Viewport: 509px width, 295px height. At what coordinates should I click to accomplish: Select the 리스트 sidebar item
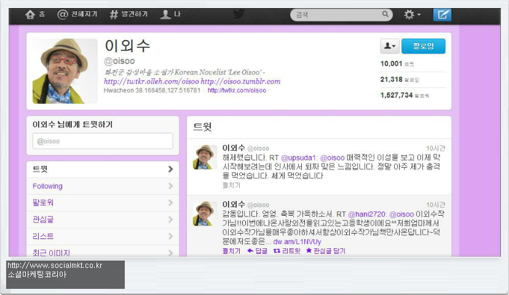103,237
